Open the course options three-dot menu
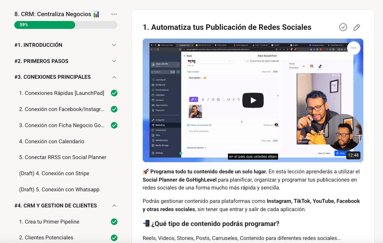Image resolution: width=383 pixels, height=243 pixels. coord(114,14)
